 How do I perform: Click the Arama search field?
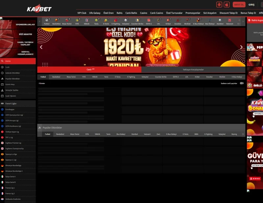(x=18, y=61)
